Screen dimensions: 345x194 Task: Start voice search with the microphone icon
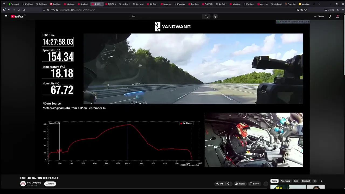(215, 16)
